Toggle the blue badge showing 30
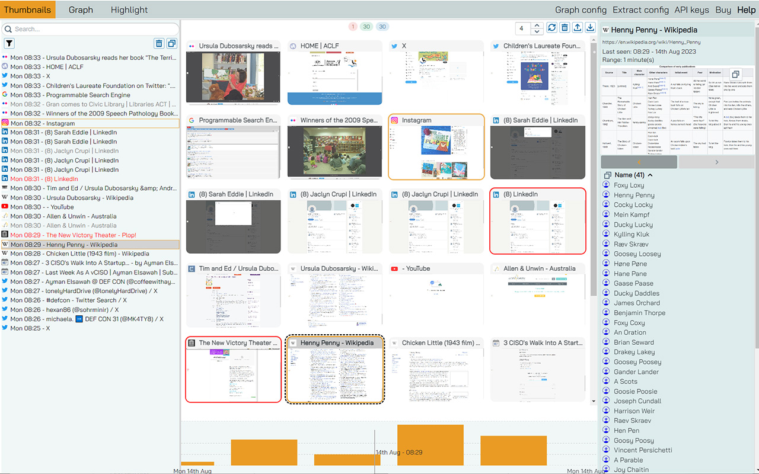Screen dimensions: 759x474 point(382,27)
